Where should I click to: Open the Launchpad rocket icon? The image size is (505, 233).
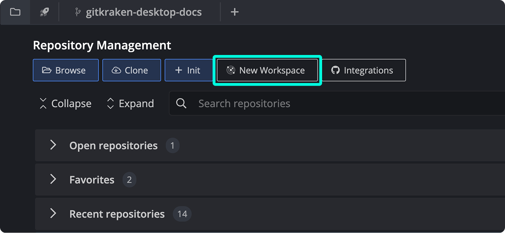44,12
